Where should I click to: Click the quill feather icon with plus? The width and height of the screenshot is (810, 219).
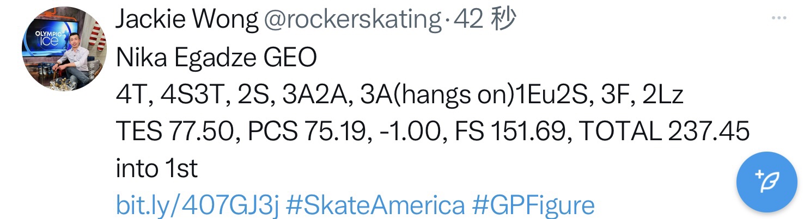766,182
